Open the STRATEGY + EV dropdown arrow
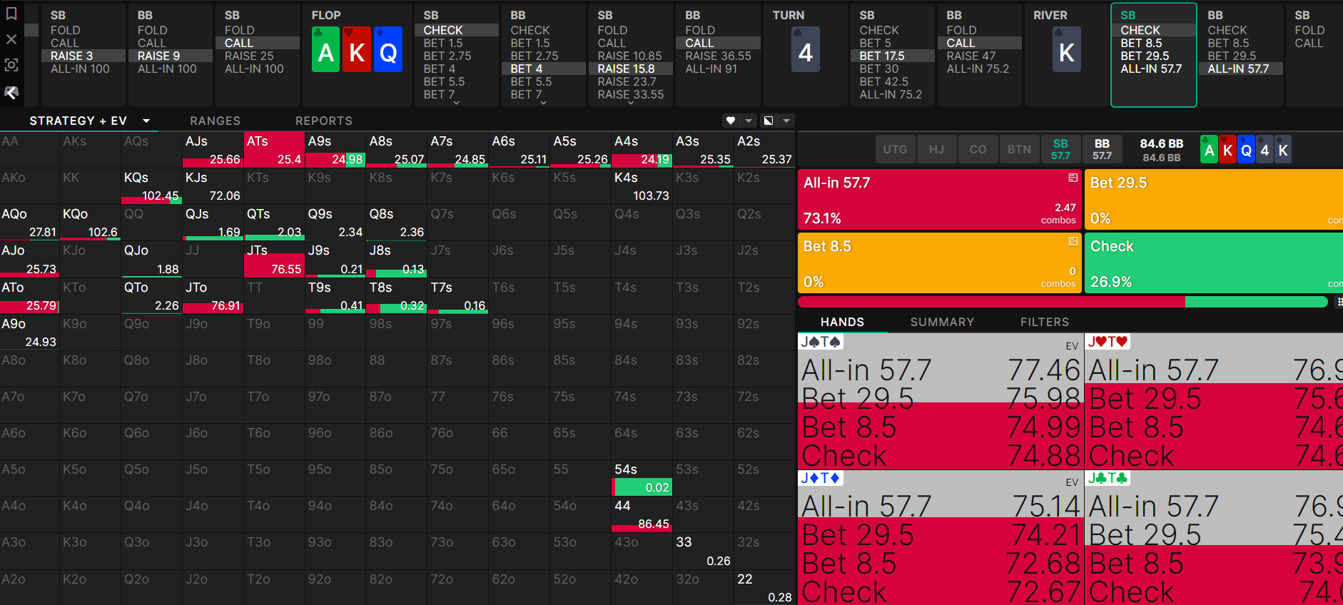Screen dimensions: 1343x605 coord(146,121)
